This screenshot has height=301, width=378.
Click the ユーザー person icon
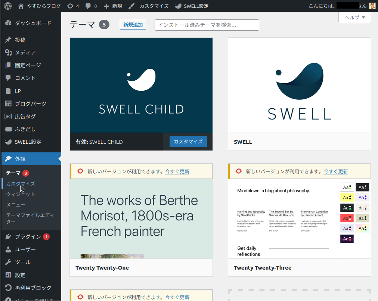click(8, 249)
